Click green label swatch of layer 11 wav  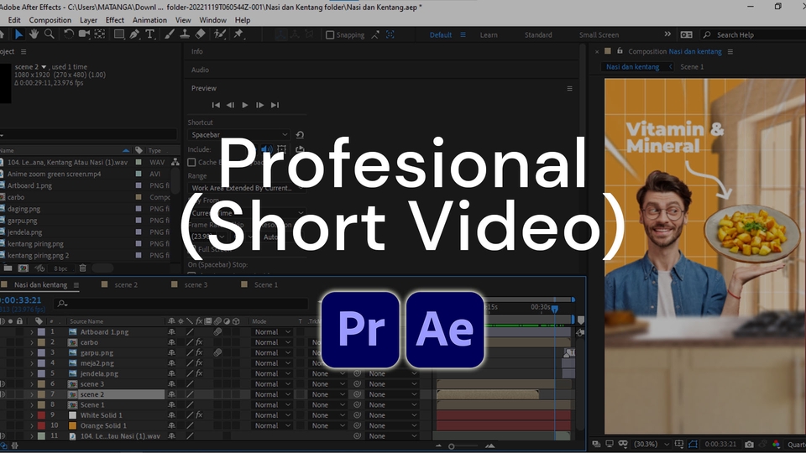click(41, 436)
